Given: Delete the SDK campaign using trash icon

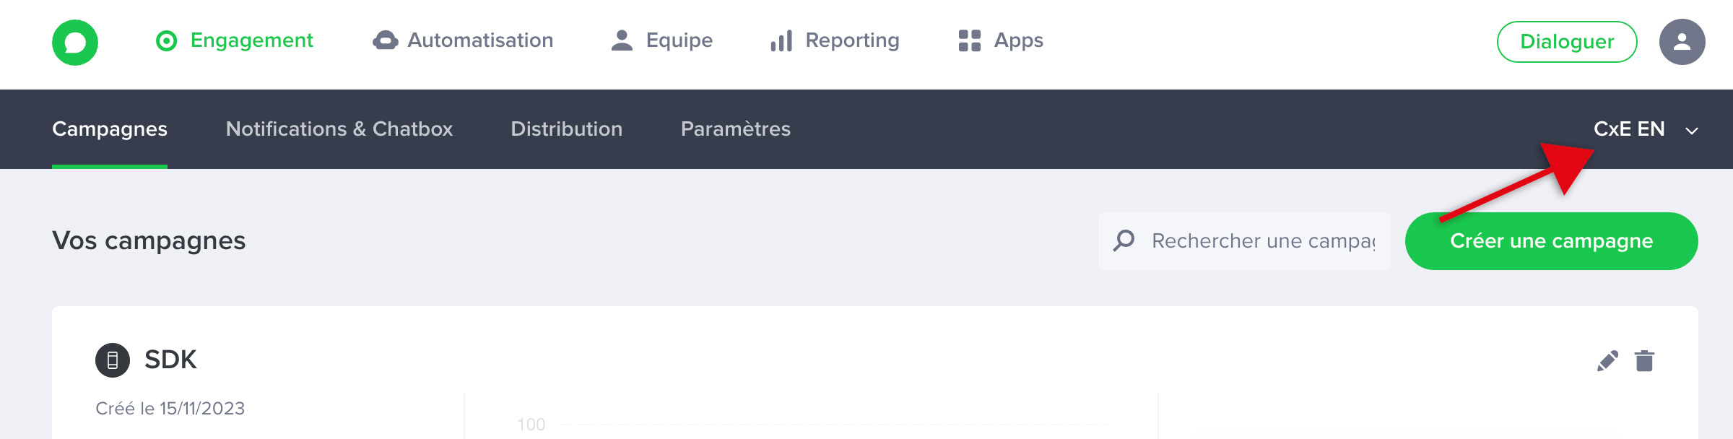Looking at the screenshot, I should pyautogui.click(x=1644, y=360).
